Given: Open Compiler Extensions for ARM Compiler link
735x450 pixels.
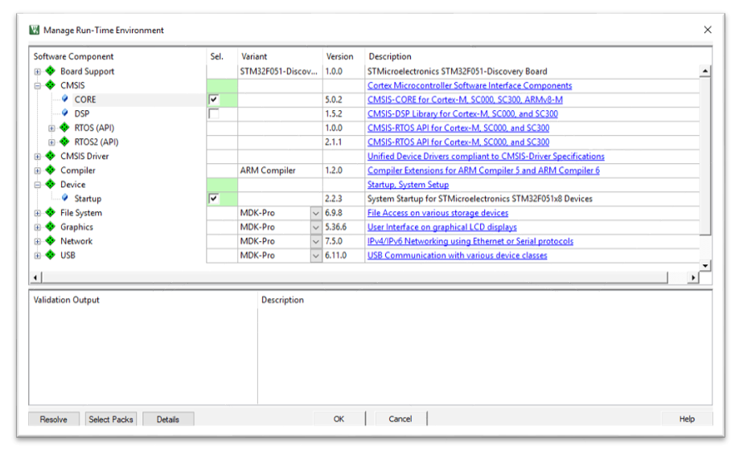Looking at the screenshot, I should point(484,170).
